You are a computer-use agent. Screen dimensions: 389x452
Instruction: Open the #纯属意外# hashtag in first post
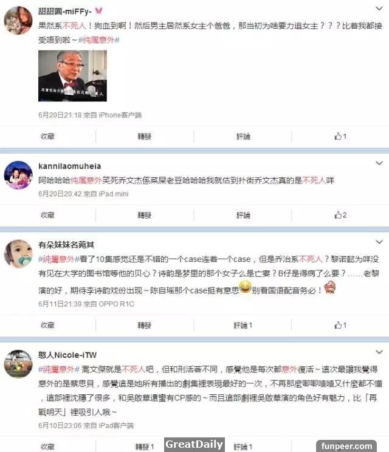99,40
